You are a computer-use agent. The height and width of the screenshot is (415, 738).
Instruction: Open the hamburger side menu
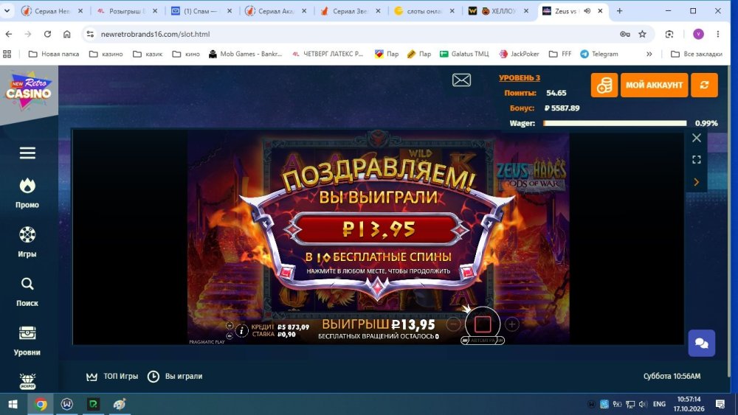pyautogui.click(x=27, y=153)
